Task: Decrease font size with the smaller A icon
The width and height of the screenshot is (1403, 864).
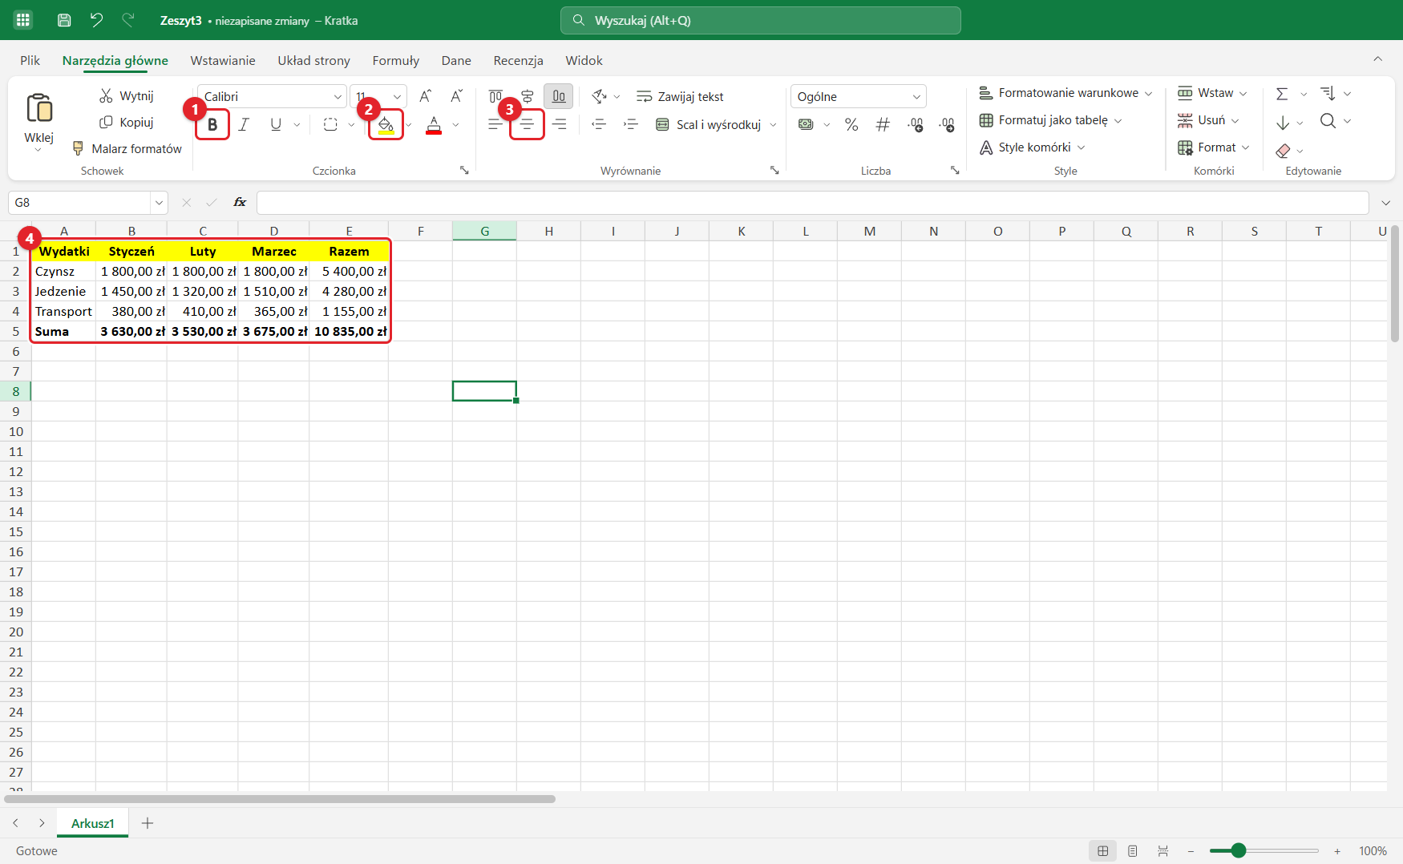Action: pos(456,96)
